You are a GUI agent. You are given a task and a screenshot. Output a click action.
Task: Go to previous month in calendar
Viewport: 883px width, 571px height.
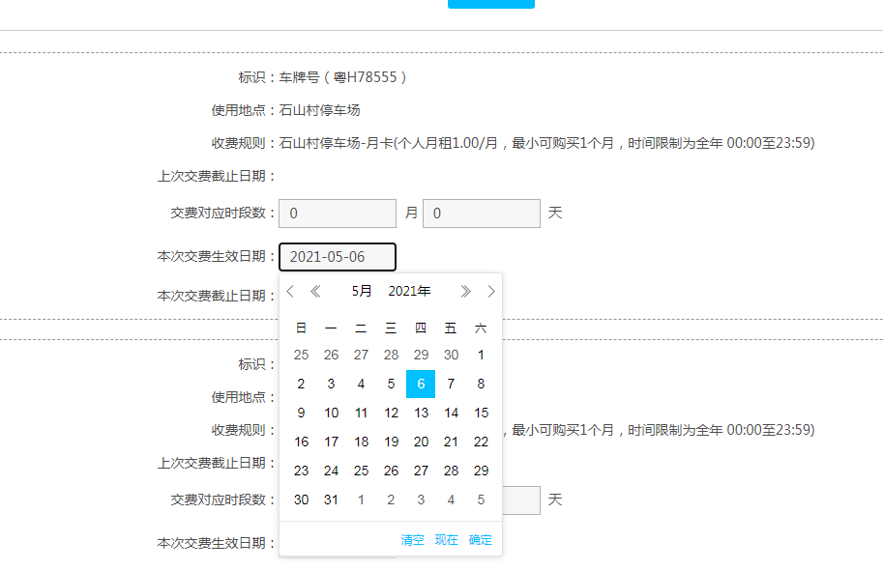pyautogui.click(x=290, y=292)
